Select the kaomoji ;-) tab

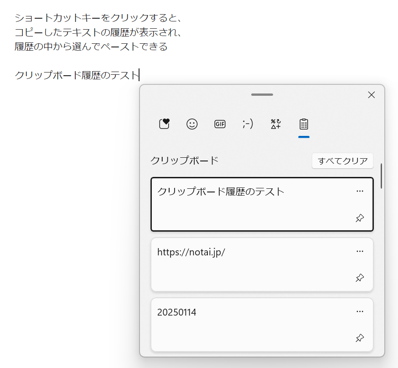click(248, 124)
